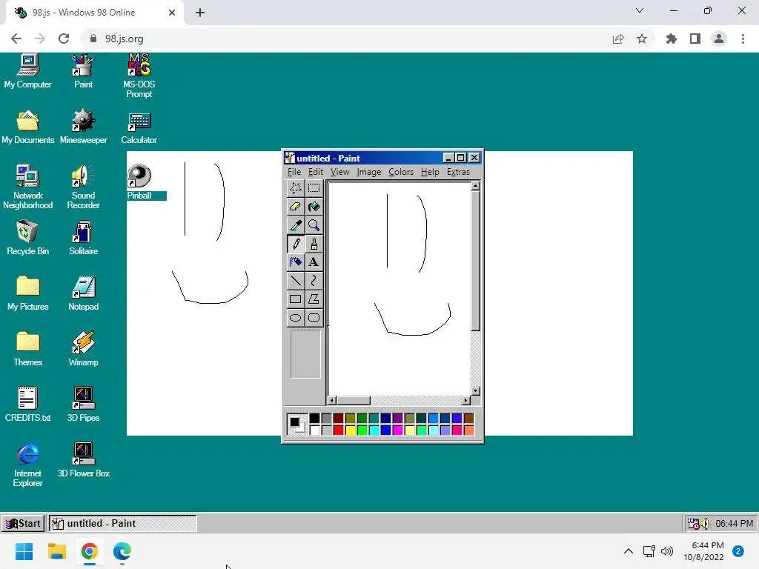Pick the yellow palette swatch
Screen dimensions: 759x569
tap(350, 430)
